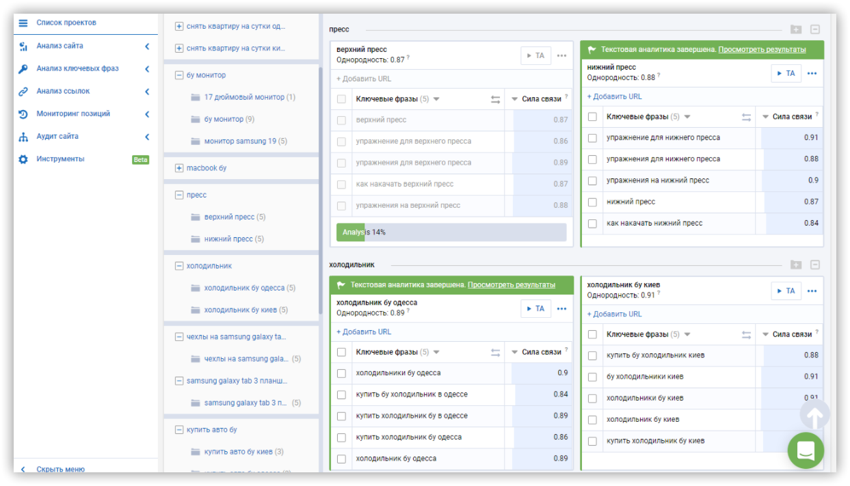850x486 pixels.
Task: Click the Analysis 14% progress bar
Action: (451, 232)
